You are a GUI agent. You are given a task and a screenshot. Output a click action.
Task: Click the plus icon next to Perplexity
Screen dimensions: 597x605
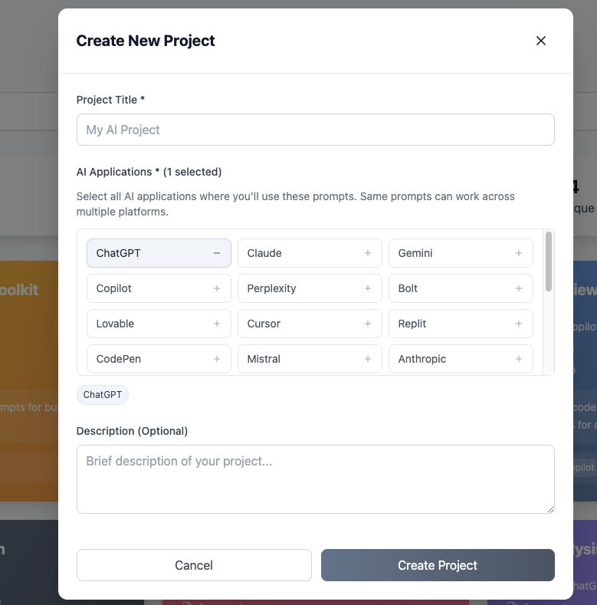tap(368, 288)
